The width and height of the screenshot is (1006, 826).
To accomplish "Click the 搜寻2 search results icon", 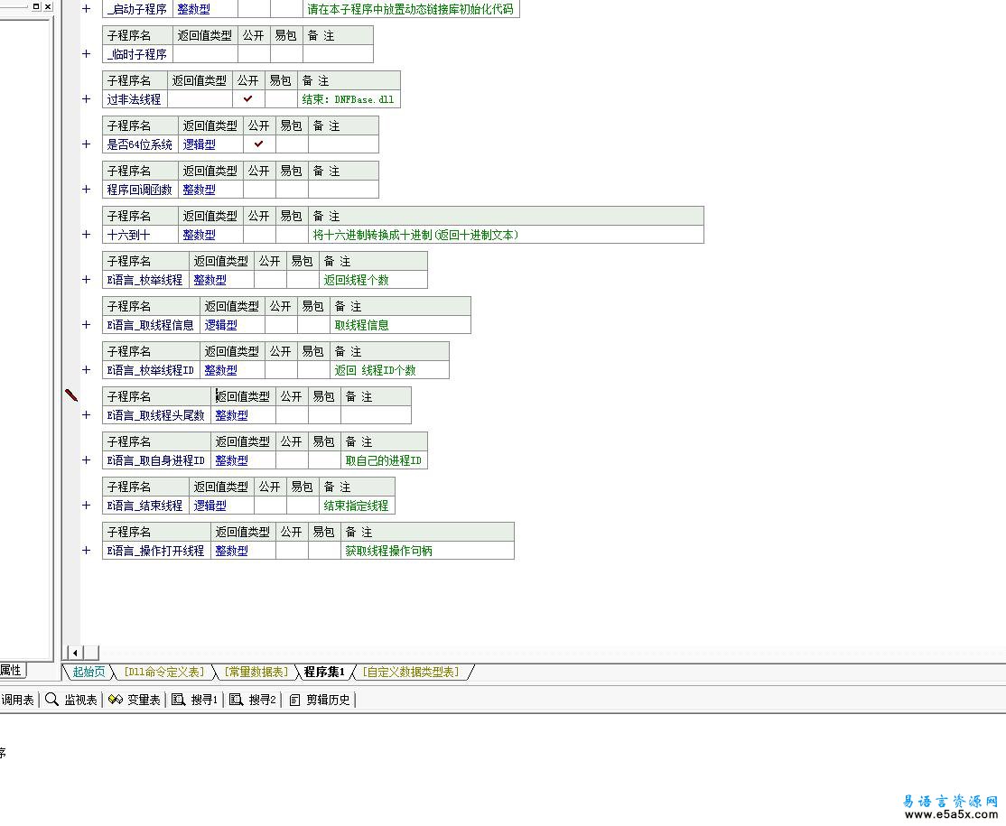I will point(237,700).
